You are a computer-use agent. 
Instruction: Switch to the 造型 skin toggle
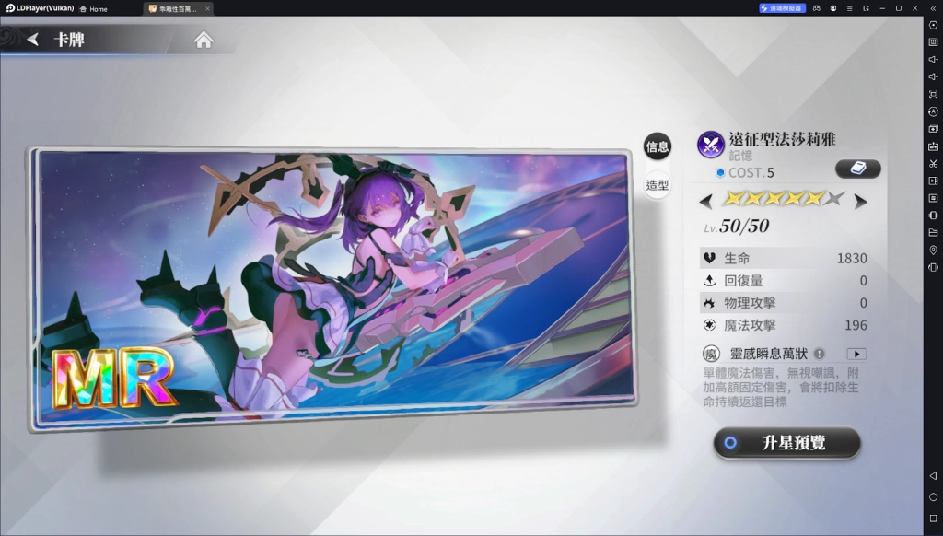tap(657, 185)
